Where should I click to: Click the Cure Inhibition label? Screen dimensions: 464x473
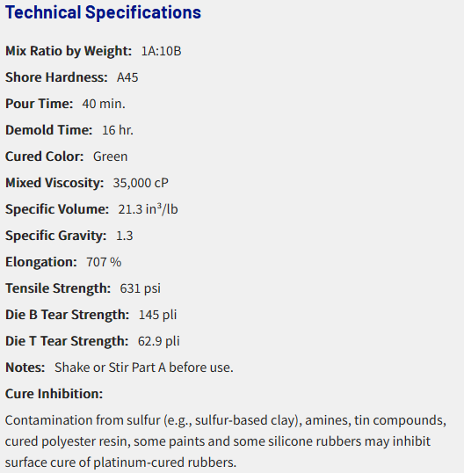(x=54, y=394)
